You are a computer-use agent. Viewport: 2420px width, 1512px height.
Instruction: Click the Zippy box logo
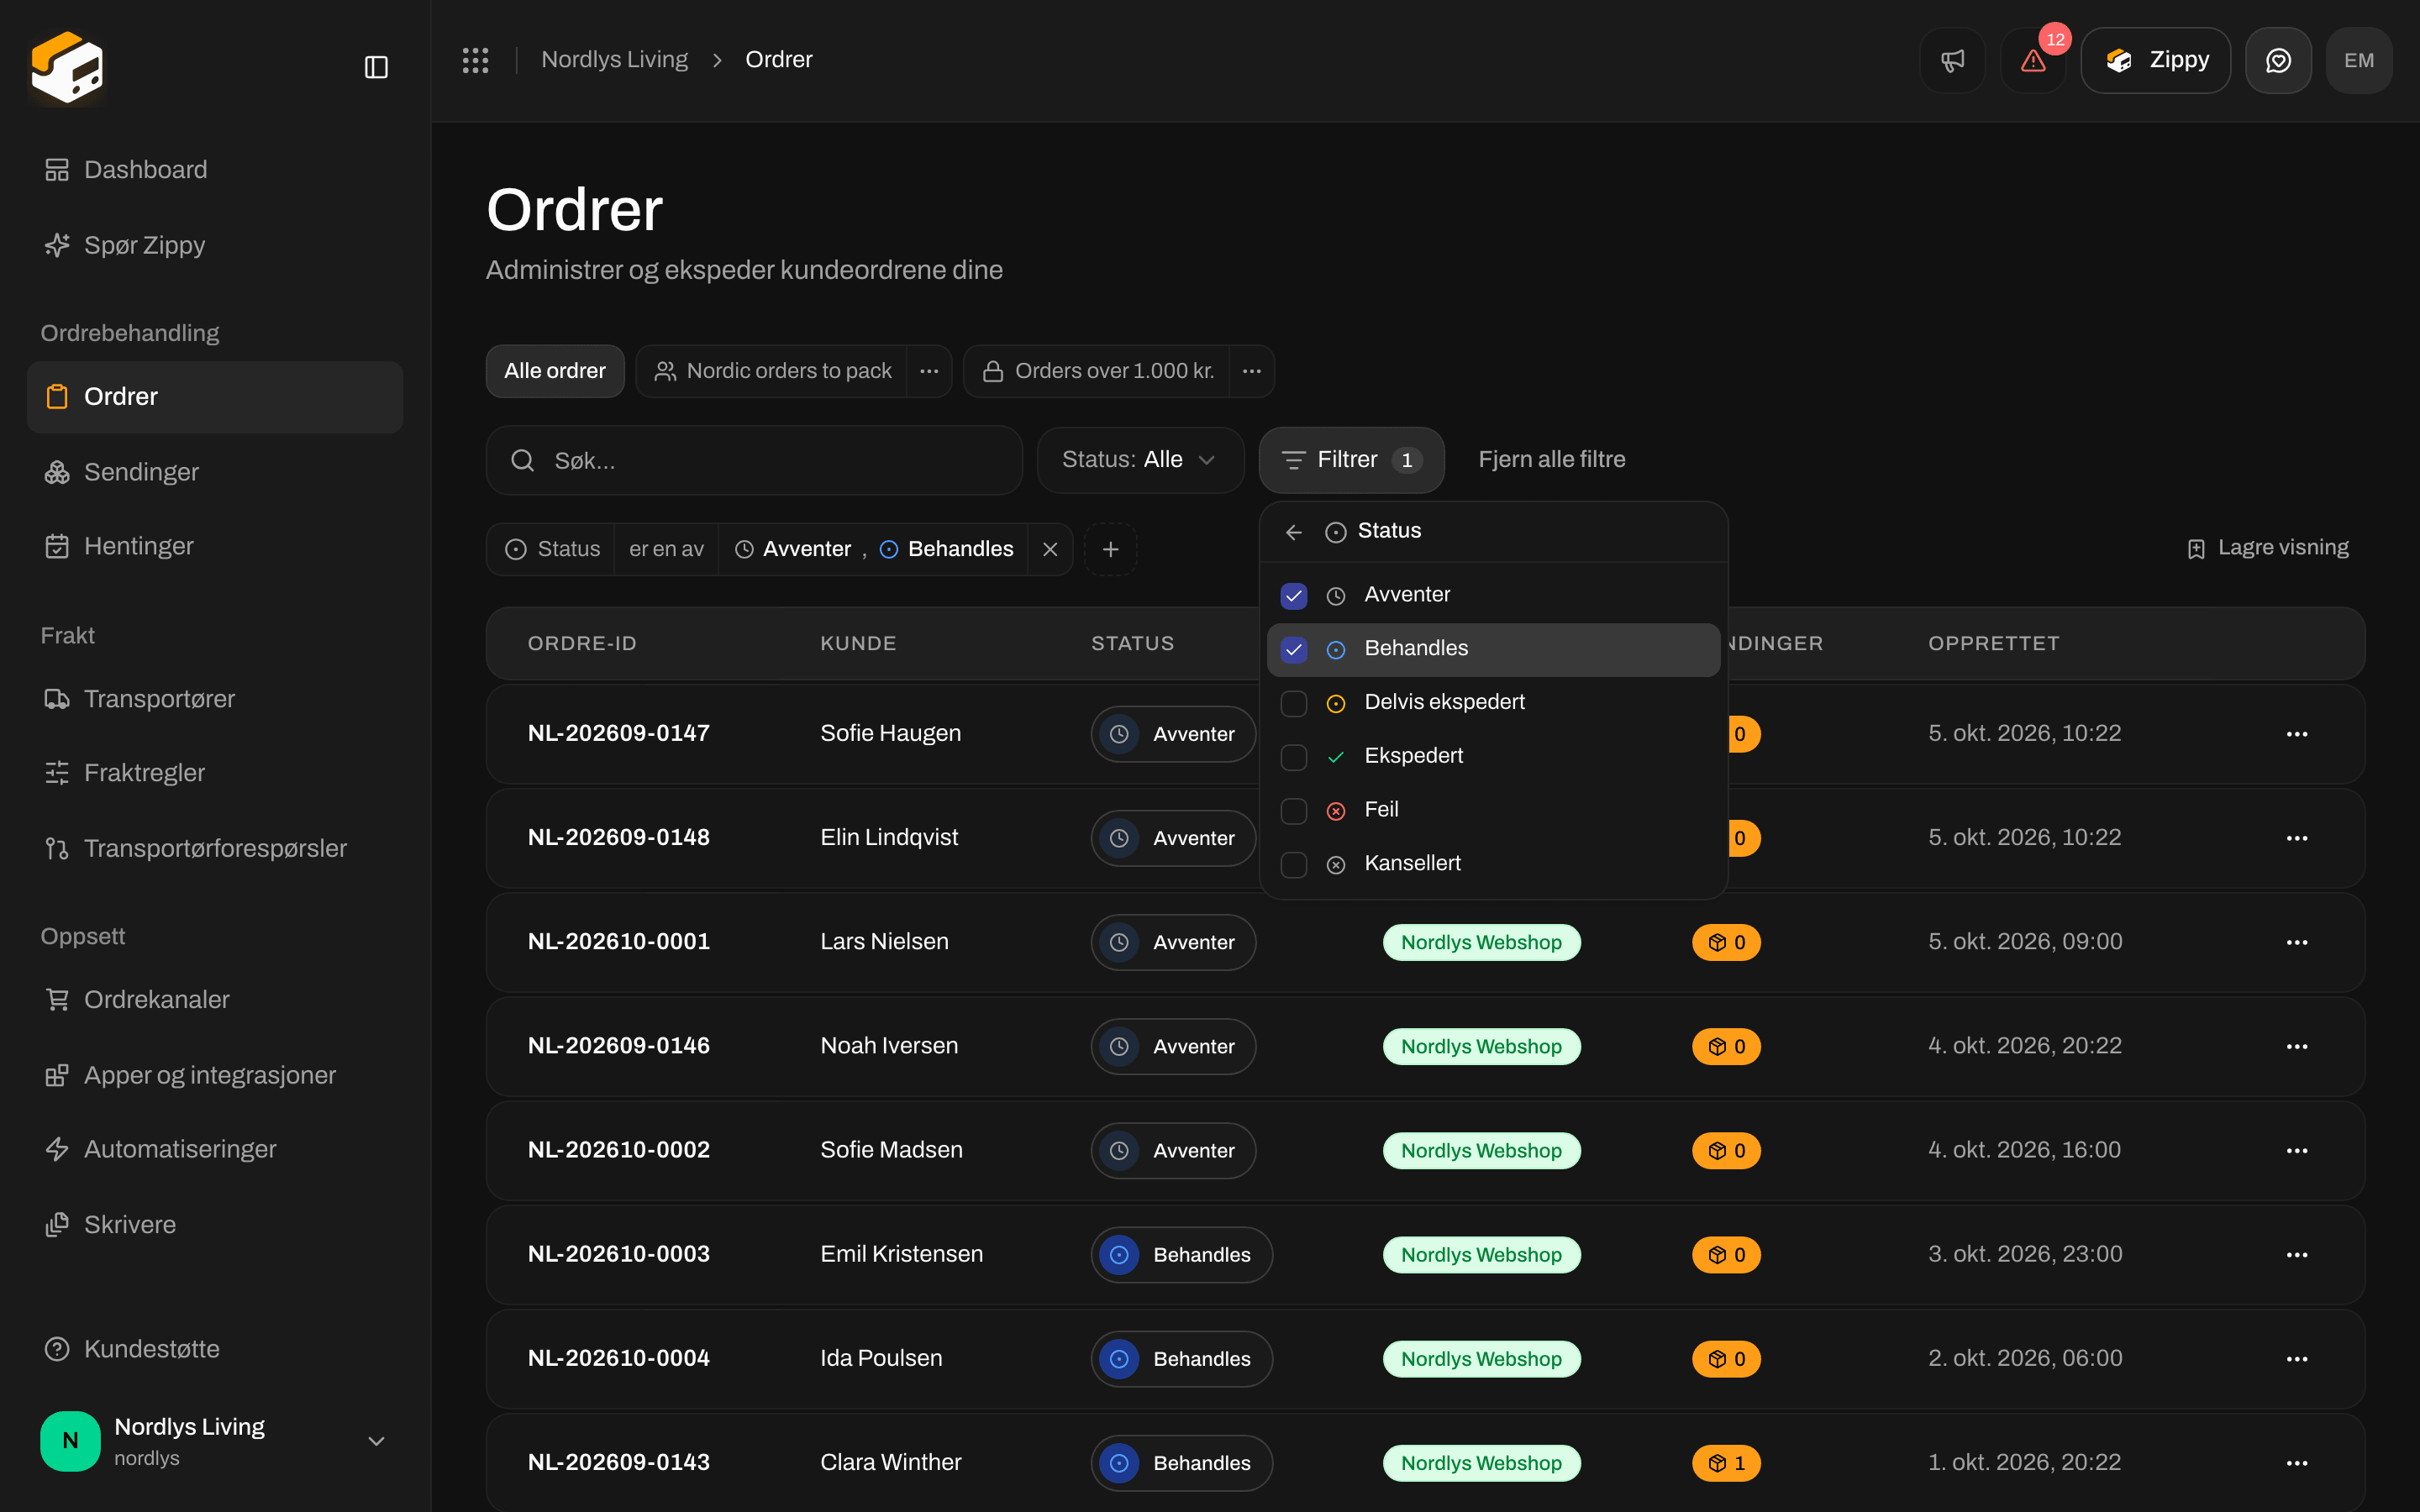point(67,67)
